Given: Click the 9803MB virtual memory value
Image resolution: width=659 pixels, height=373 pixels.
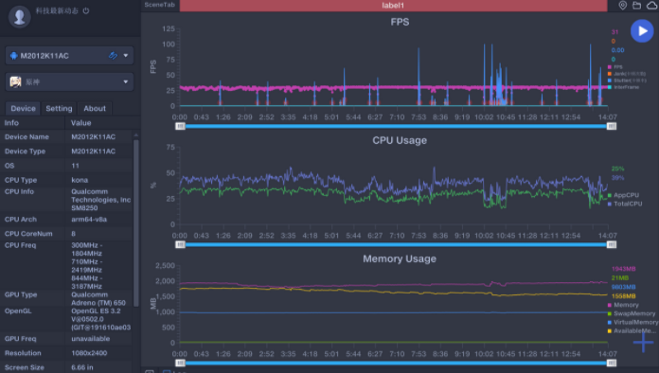Looking at the screenshot, I should tap(623, 287).
